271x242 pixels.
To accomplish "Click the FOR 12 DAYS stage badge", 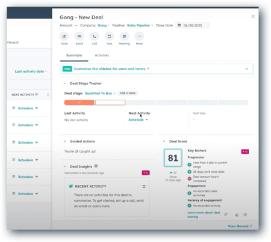I will coord(128,93).
